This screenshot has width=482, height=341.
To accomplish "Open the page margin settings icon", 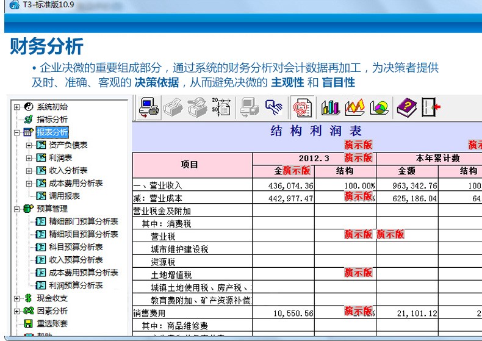I will (221, 107).
